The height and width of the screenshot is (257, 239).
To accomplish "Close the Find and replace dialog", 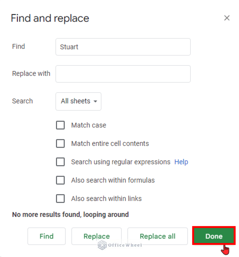I will pos(227,18).
